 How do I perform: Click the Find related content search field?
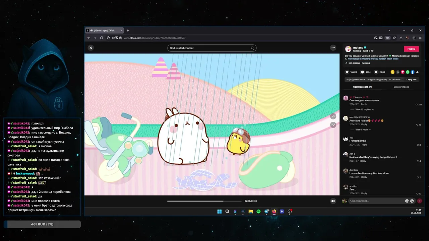point(212,48)
